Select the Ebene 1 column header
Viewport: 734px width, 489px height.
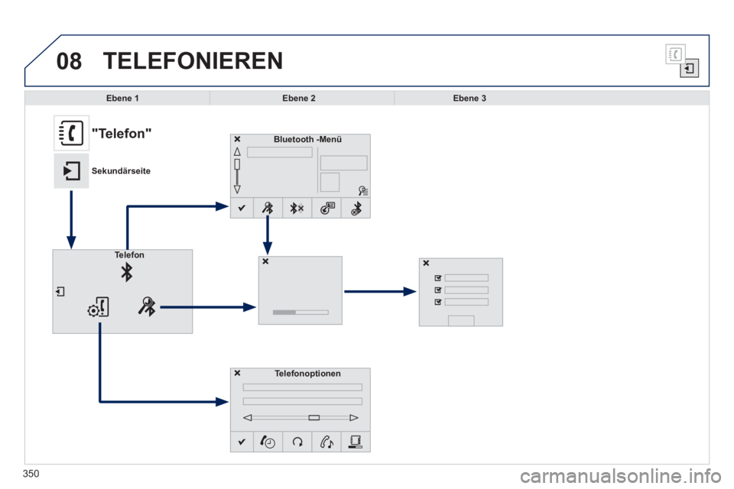[122, 99]
